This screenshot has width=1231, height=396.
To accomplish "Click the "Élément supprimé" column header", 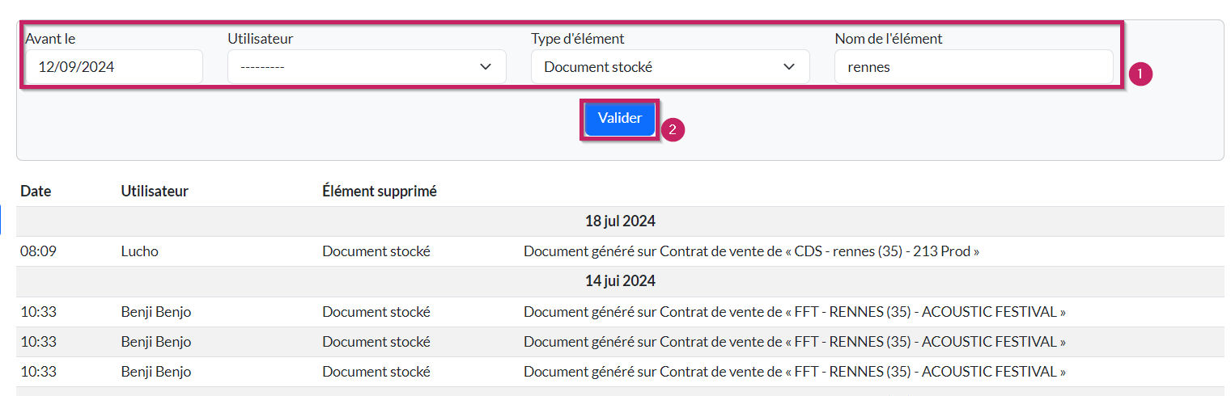I will (379, 192).
